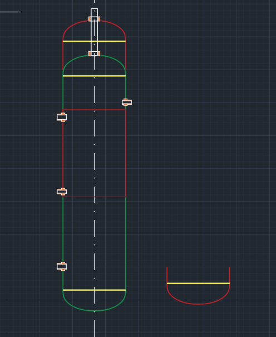Screen dimensions: 276x337
Task: Click the short white line at top left
Action: 9,12
